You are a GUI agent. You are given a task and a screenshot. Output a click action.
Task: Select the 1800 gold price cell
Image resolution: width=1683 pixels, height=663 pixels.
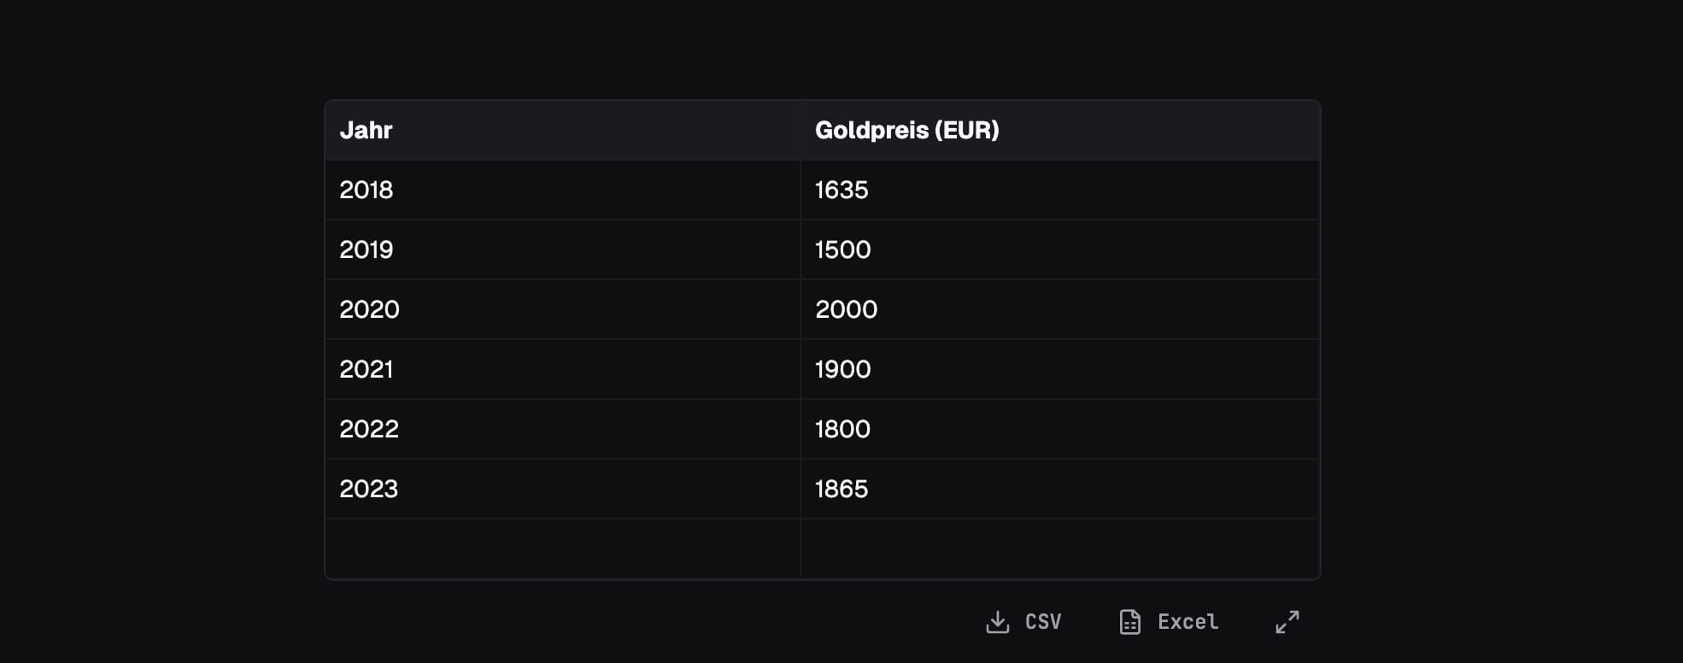[1060, 429]
